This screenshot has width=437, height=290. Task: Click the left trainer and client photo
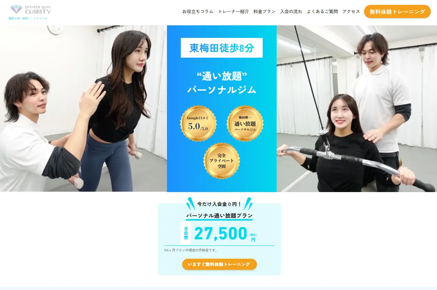[x=83, y=108]
